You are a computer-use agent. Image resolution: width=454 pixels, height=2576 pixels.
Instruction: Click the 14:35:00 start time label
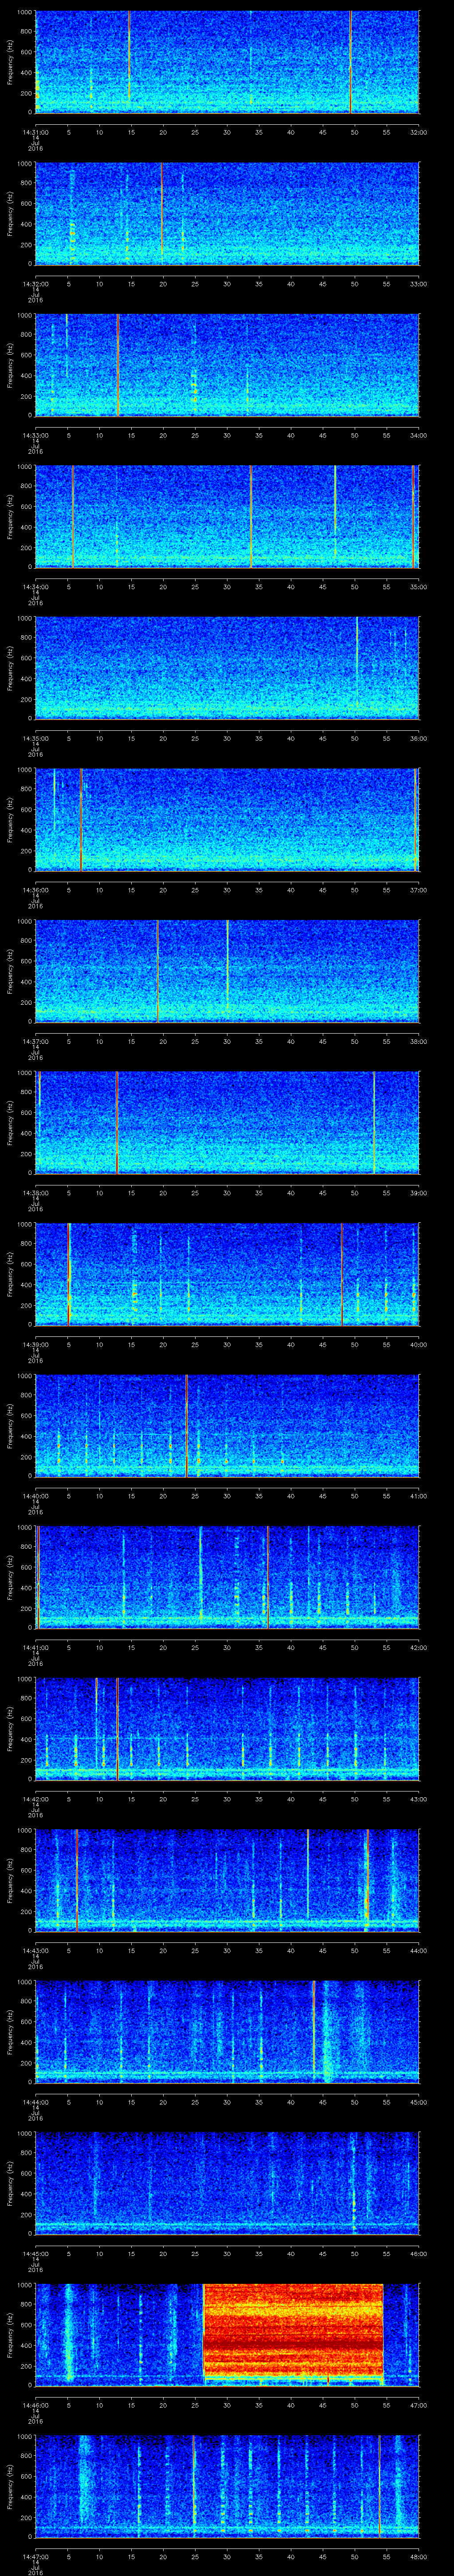[x=36, y=738]
